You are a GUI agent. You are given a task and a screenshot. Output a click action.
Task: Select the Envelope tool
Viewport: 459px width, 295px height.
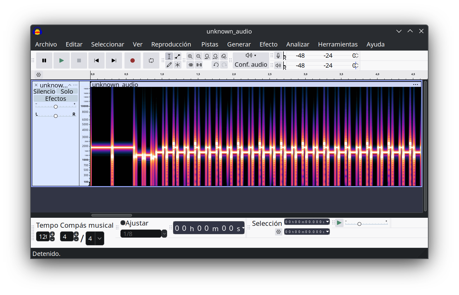(x=177, y=56)
